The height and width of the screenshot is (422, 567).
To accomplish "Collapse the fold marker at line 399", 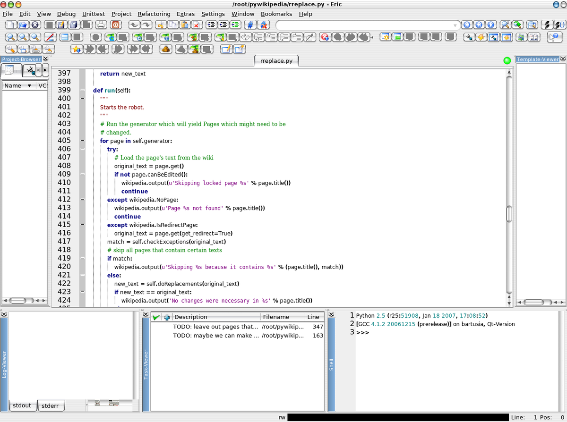I will coord(82,90).
